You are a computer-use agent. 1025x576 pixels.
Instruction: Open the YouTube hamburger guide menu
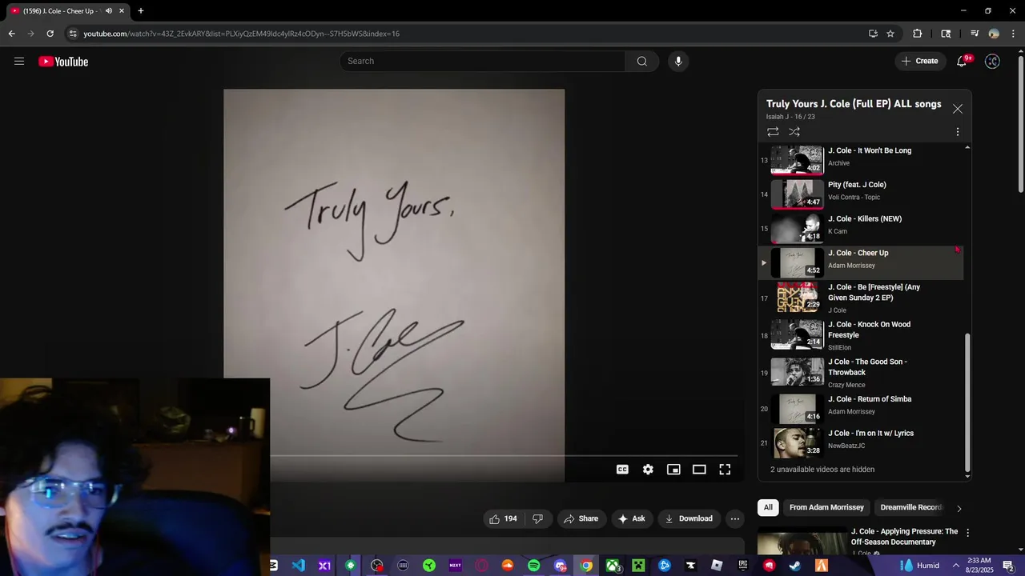click(x=19, y=62)
